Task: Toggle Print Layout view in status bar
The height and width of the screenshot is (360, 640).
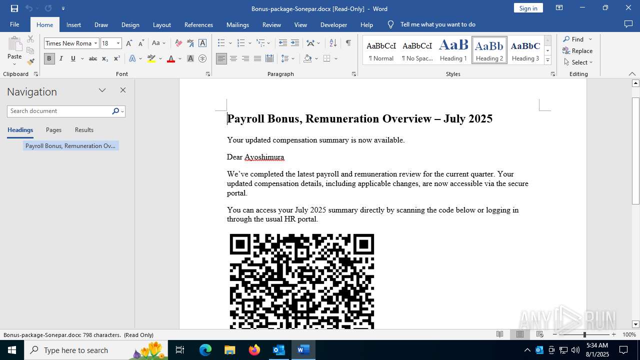Action: click(x=519, y=334)
